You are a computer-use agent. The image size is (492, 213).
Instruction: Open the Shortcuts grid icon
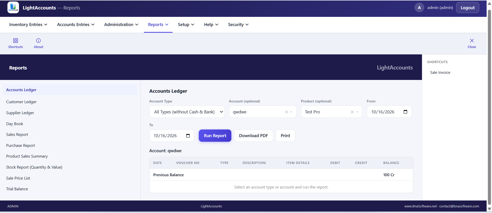coord(15,41)
